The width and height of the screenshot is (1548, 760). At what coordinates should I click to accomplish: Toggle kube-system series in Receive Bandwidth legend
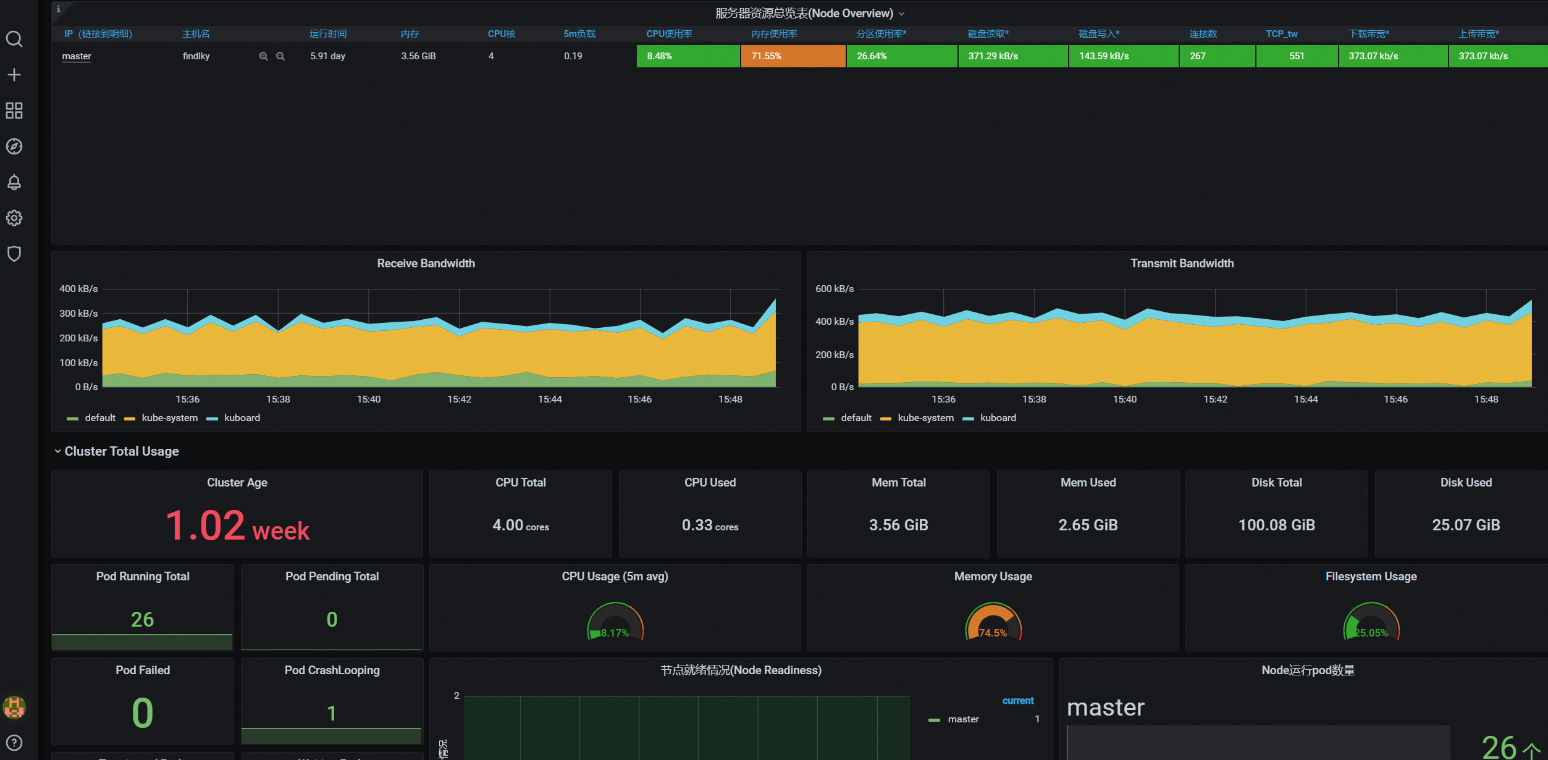(169, 418)
